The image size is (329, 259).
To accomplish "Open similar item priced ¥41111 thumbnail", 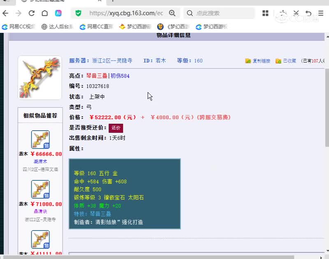I will (40, 239).
